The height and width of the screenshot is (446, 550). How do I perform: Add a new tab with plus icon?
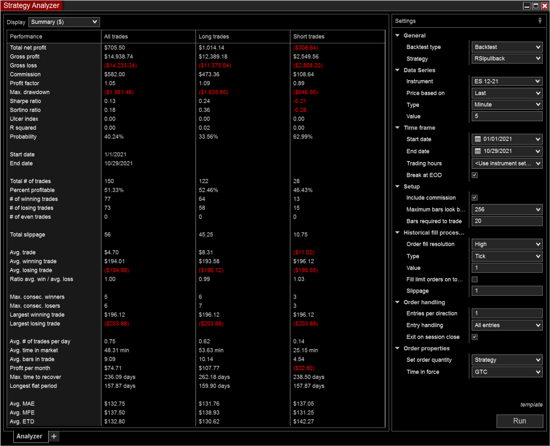click(x=54, y=436)
